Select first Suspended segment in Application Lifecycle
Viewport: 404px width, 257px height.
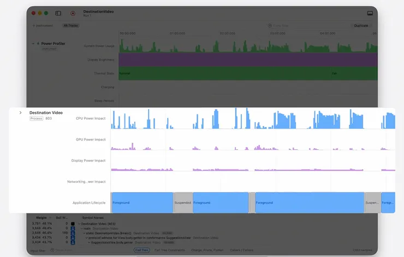click(x=183, y=203)
